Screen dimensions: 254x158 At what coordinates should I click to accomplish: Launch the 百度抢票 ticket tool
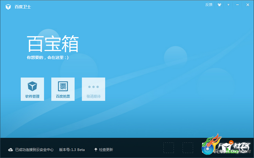tap(63, 89)
